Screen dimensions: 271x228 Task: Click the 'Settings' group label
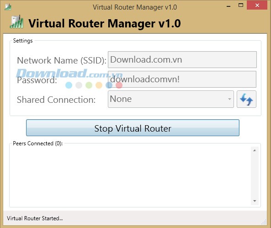(23, 41)
